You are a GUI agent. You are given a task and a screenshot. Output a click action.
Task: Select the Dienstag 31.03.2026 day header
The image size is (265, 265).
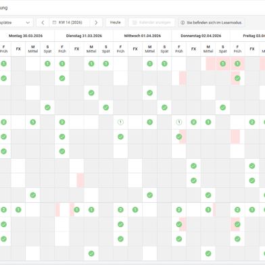point(84,36)
